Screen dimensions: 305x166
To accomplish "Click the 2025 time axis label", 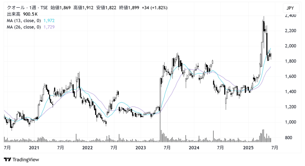I will click(x=248, y=148).
